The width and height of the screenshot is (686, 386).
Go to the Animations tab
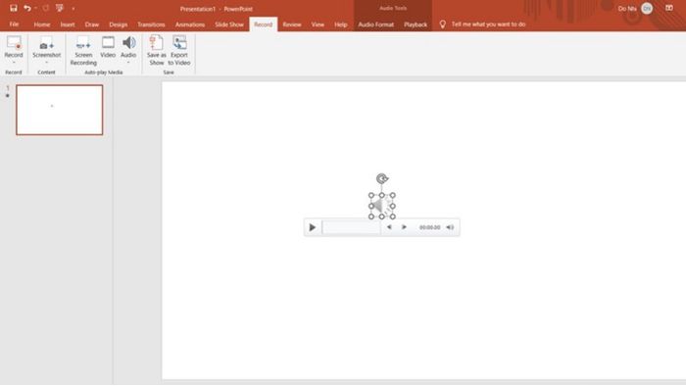(190, 24)
